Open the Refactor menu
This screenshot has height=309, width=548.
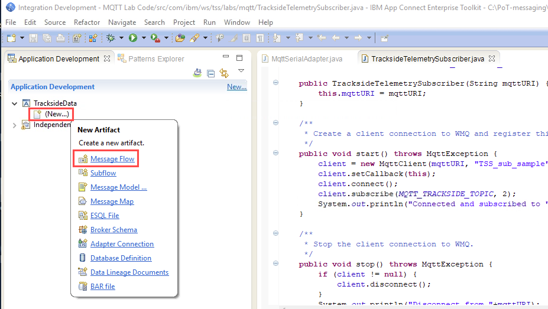tap(87, 22)
